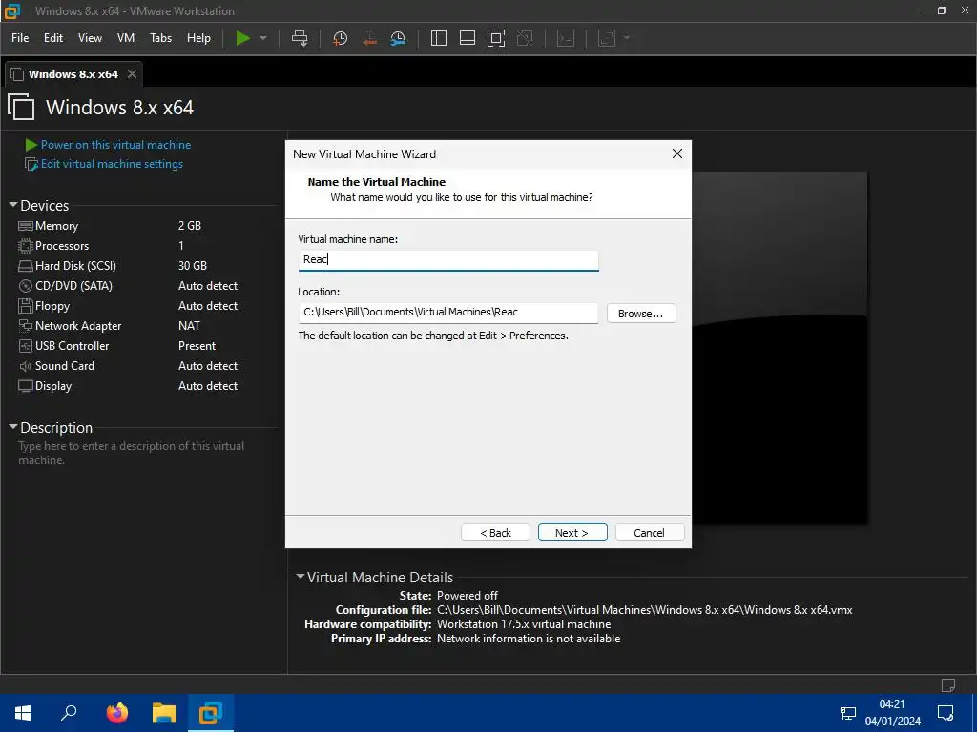Select the Windows 8.x x64 tab

[x=73, y=74]
